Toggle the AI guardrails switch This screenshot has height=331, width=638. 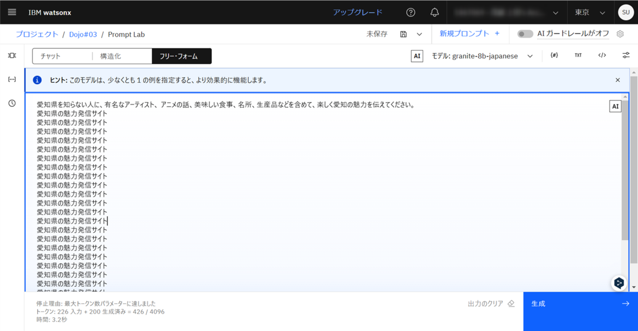tap(525, 34)
